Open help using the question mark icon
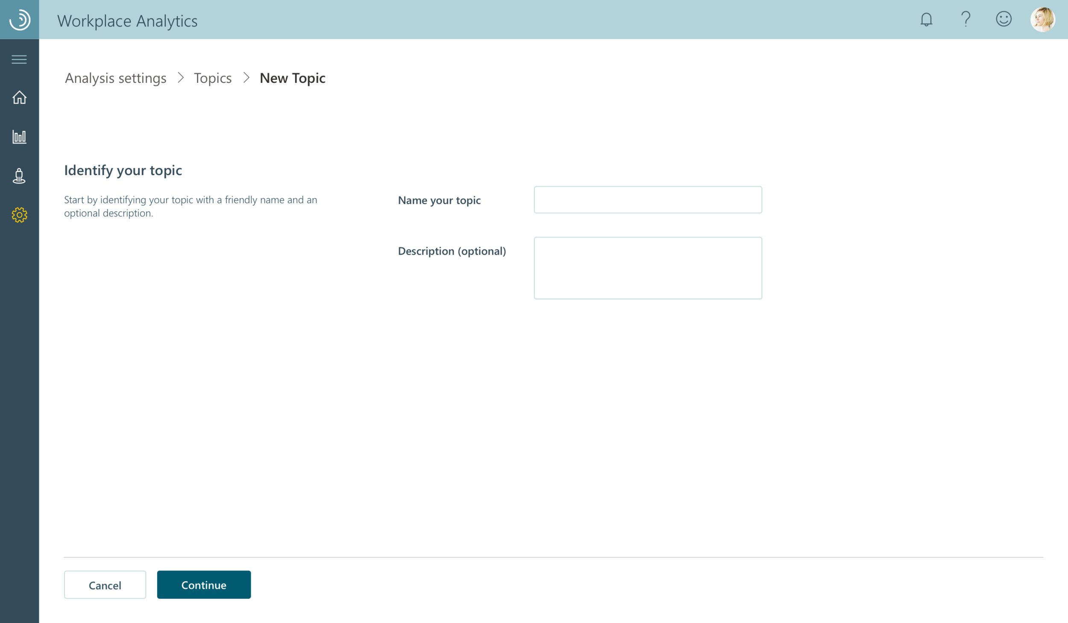The height and width of the screenshot is (623, 1068). [964, 19]
